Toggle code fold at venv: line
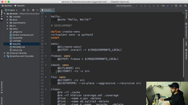Viewport: 188px width, 105px height. point(50,44)
